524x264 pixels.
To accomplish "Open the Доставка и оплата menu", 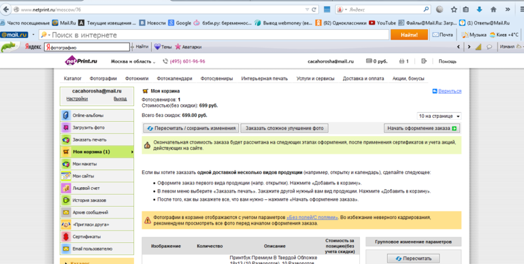I will click(x=363, y=78).
